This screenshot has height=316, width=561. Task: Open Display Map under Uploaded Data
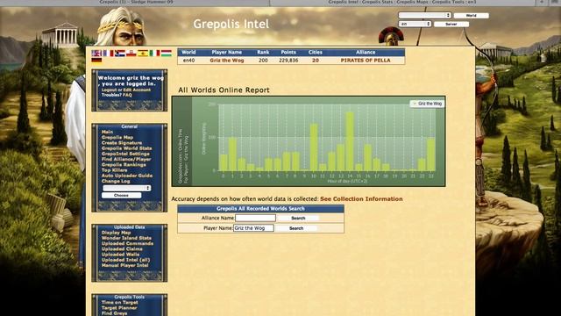116,233
